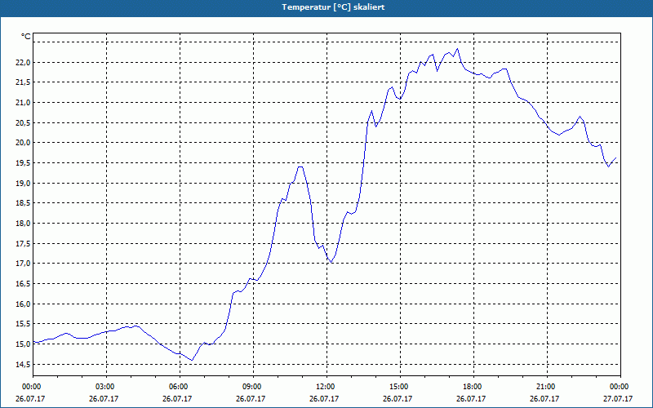Select the 18,0 y-axis value

(23, 223)
